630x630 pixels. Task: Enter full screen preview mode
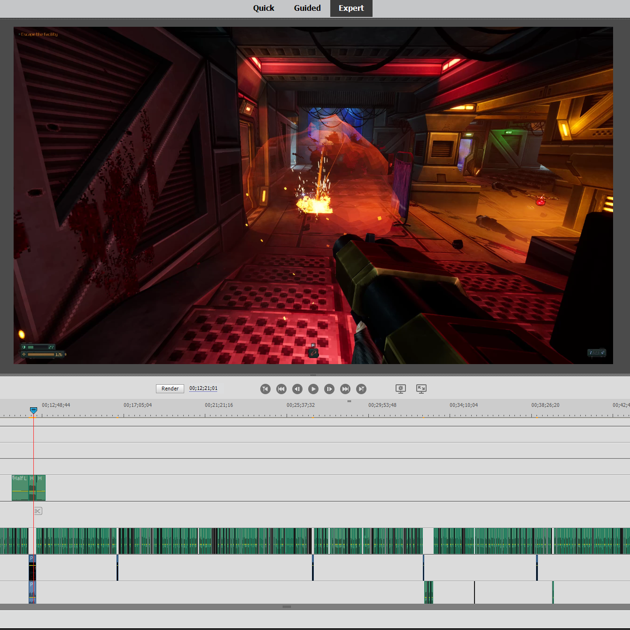421,389
